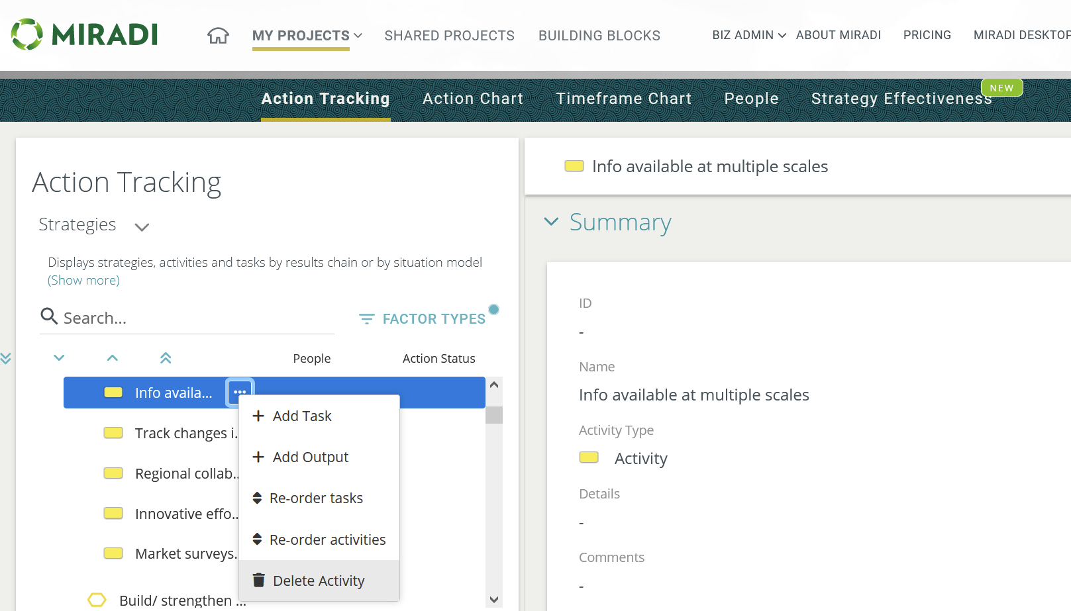Screen dimensions: 1071x611
Task: Click the home icon in navbar
Action: [x=218, y=36]
